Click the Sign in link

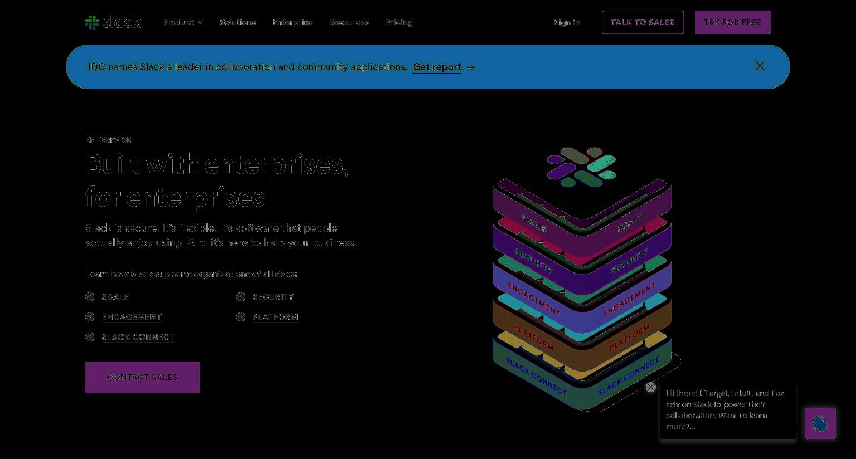[567, 22]
